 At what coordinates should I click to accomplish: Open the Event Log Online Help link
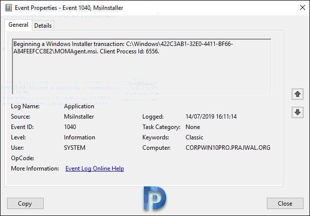pyautogui.click(x=95, y=169)
